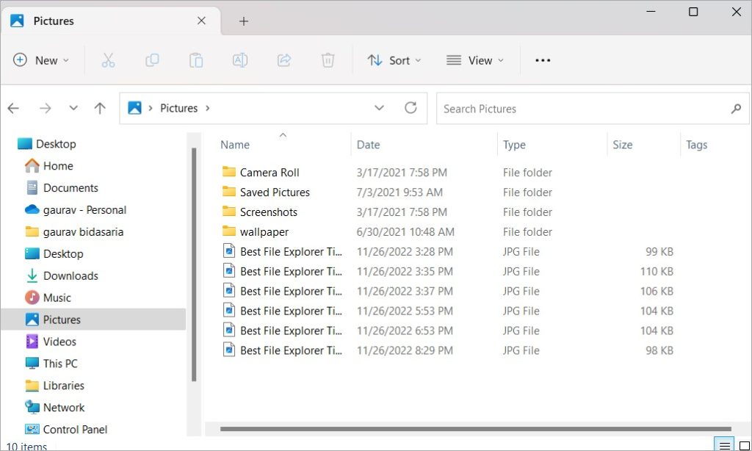Switch to details view layout toggle

[725, 445]
